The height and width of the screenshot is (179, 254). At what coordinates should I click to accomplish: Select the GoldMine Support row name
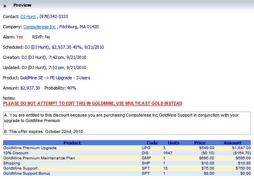pyautogui.click(x=20, y=168)
